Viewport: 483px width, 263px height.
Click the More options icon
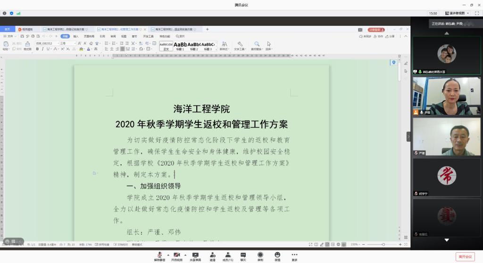pos(294,255)
